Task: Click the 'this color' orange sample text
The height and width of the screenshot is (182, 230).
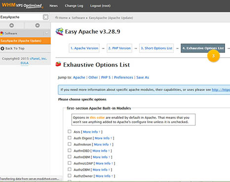Action: click(x=97, y=118)
